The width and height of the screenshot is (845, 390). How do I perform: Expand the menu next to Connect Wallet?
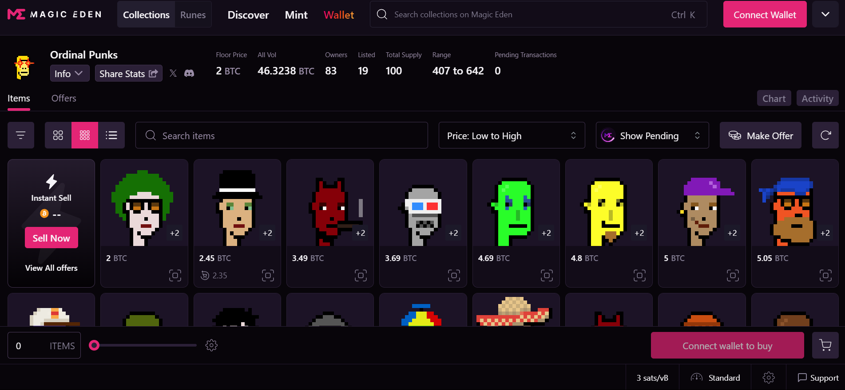(825, 14)
